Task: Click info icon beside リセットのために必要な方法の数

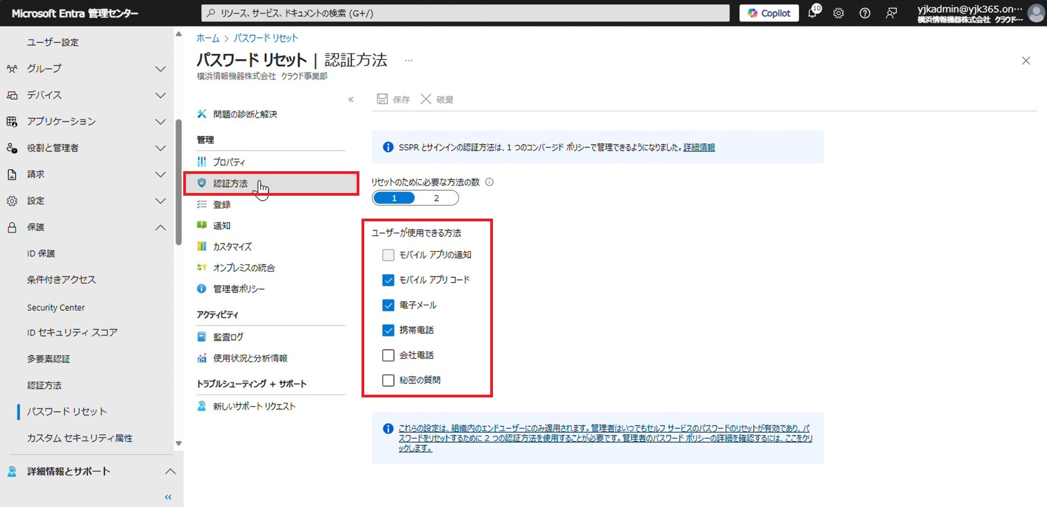Action: (x=489, y=182)
